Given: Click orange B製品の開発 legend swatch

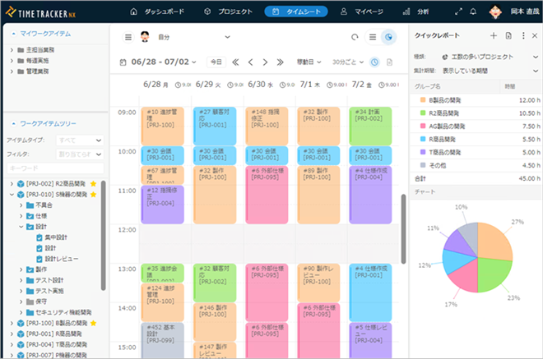Looking at the screenshot, I should pos(422,99).
